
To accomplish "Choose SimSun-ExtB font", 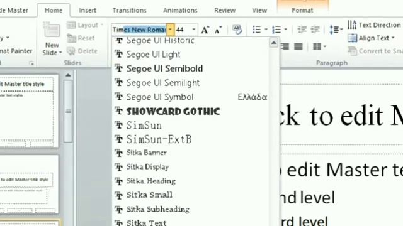I will click(x=190, y=139).
